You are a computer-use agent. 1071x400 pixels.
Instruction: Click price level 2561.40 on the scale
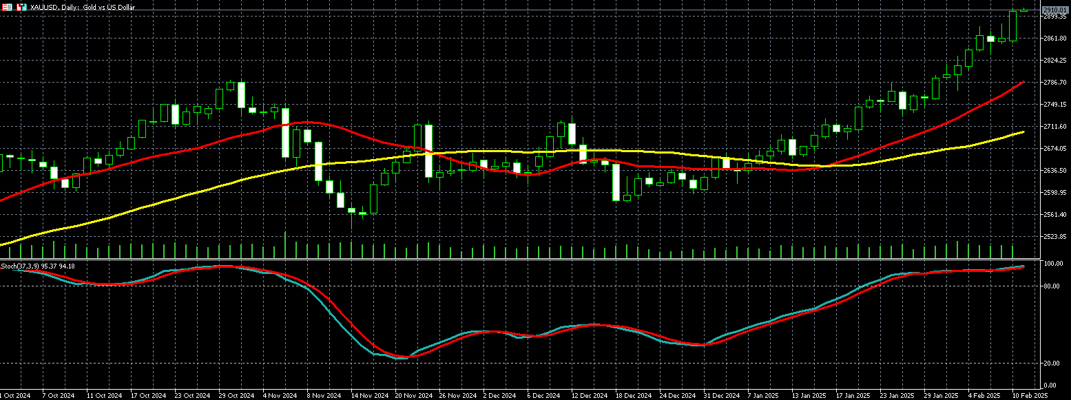[1054, 215]
